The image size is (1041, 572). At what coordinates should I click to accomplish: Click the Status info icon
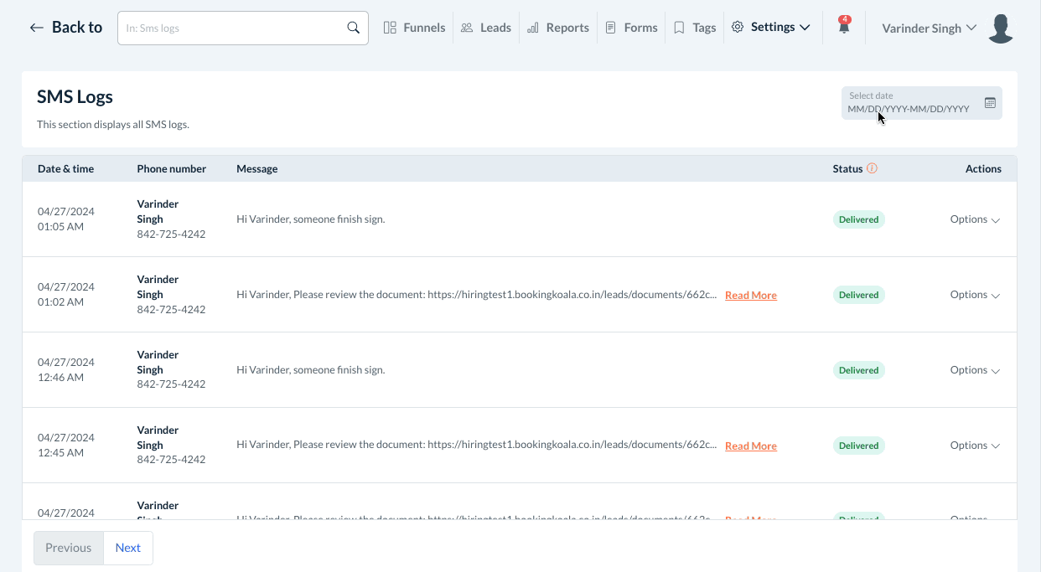pos(872,168)
